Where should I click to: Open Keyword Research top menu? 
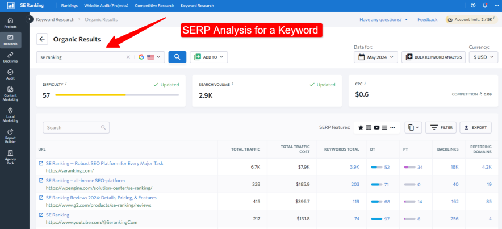[198, 6]
